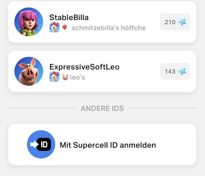Open the 143 points badge
Viewport: 205px width, 176px height.
coord(175,71)
